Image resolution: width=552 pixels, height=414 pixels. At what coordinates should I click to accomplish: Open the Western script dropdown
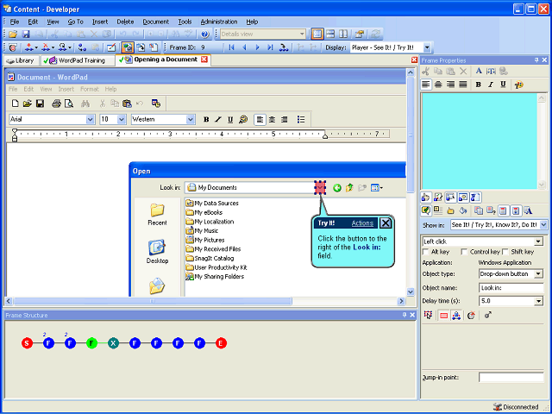[x=191, y=119]
